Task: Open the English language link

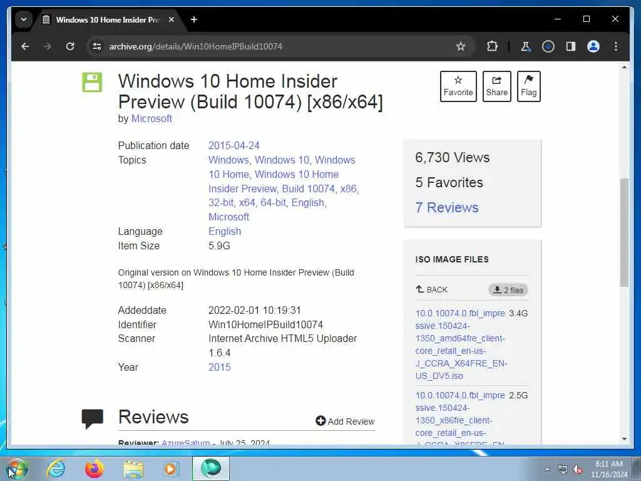Action: 225,232
